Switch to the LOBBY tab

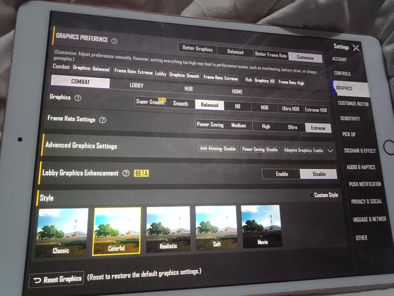pos(136,85)
